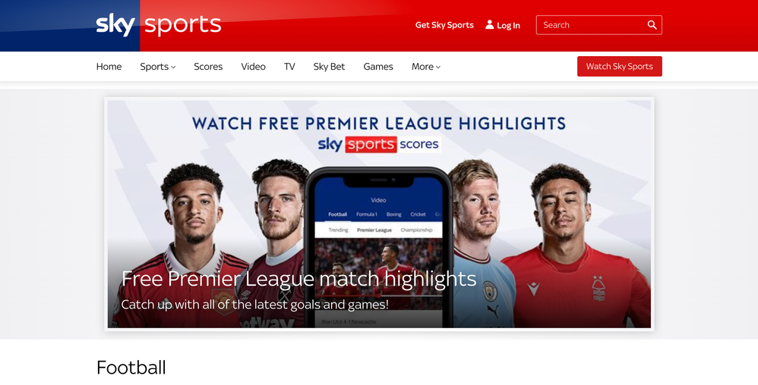Click the search magnifier icon

pyautogui.click(x=652, y=25)
